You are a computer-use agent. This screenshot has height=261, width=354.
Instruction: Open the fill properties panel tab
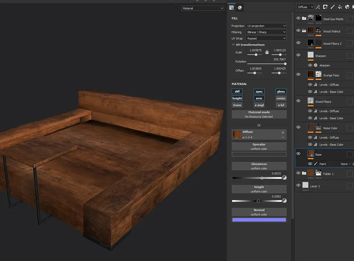[x=232, y=8]
